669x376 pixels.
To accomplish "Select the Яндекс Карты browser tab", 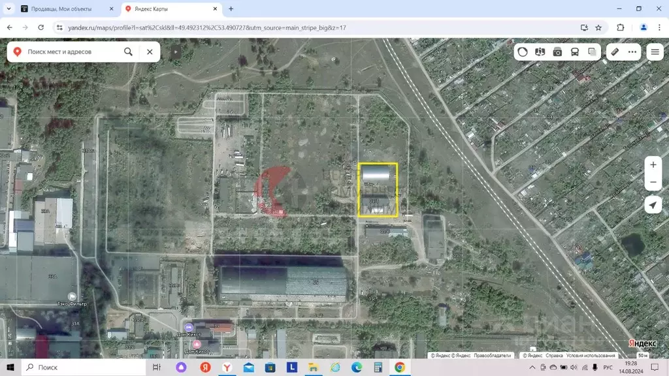I will pyautogui.click(x=172, y=8).
